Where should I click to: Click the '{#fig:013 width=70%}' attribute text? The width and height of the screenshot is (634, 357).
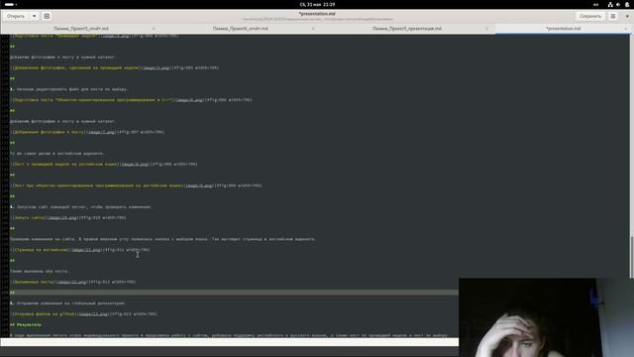pos(133,314)
